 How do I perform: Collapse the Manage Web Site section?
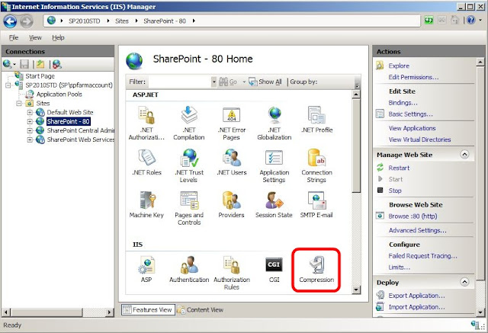click(x=464, y=155)
